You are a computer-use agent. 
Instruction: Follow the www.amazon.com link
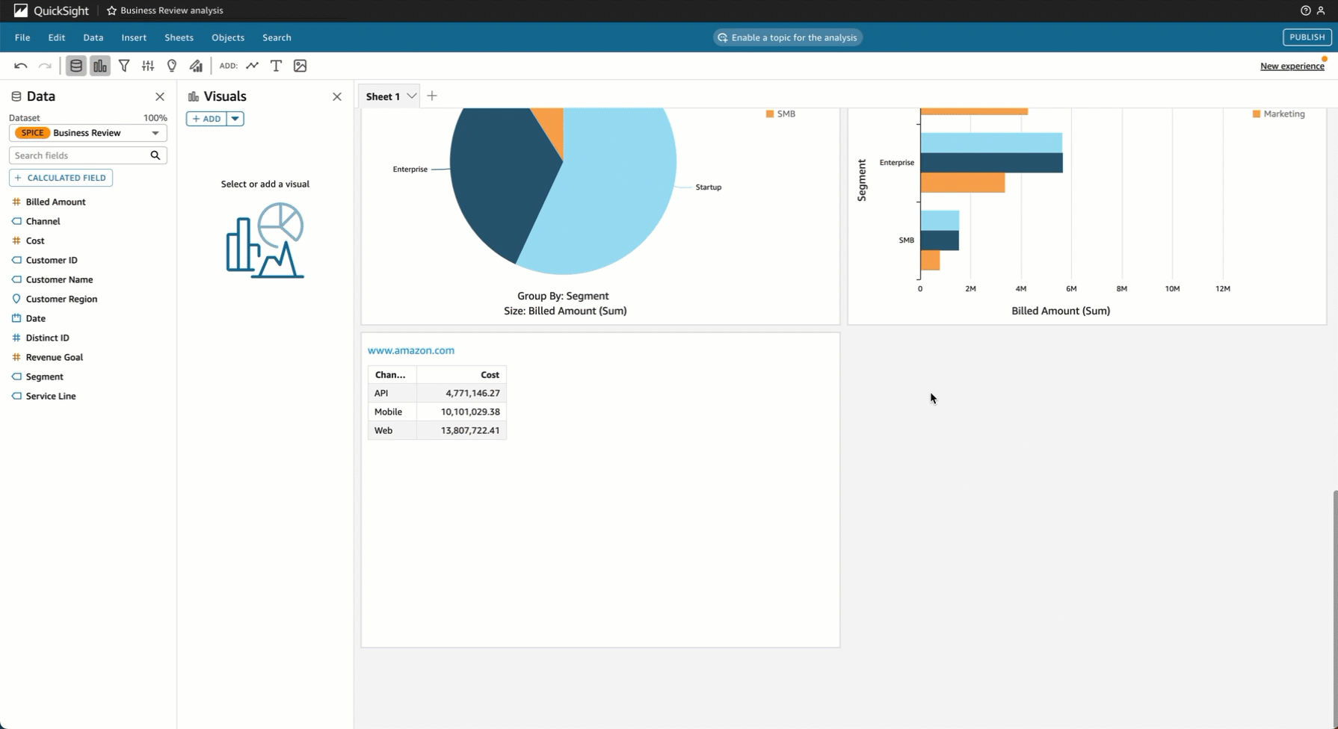(411, 350)
